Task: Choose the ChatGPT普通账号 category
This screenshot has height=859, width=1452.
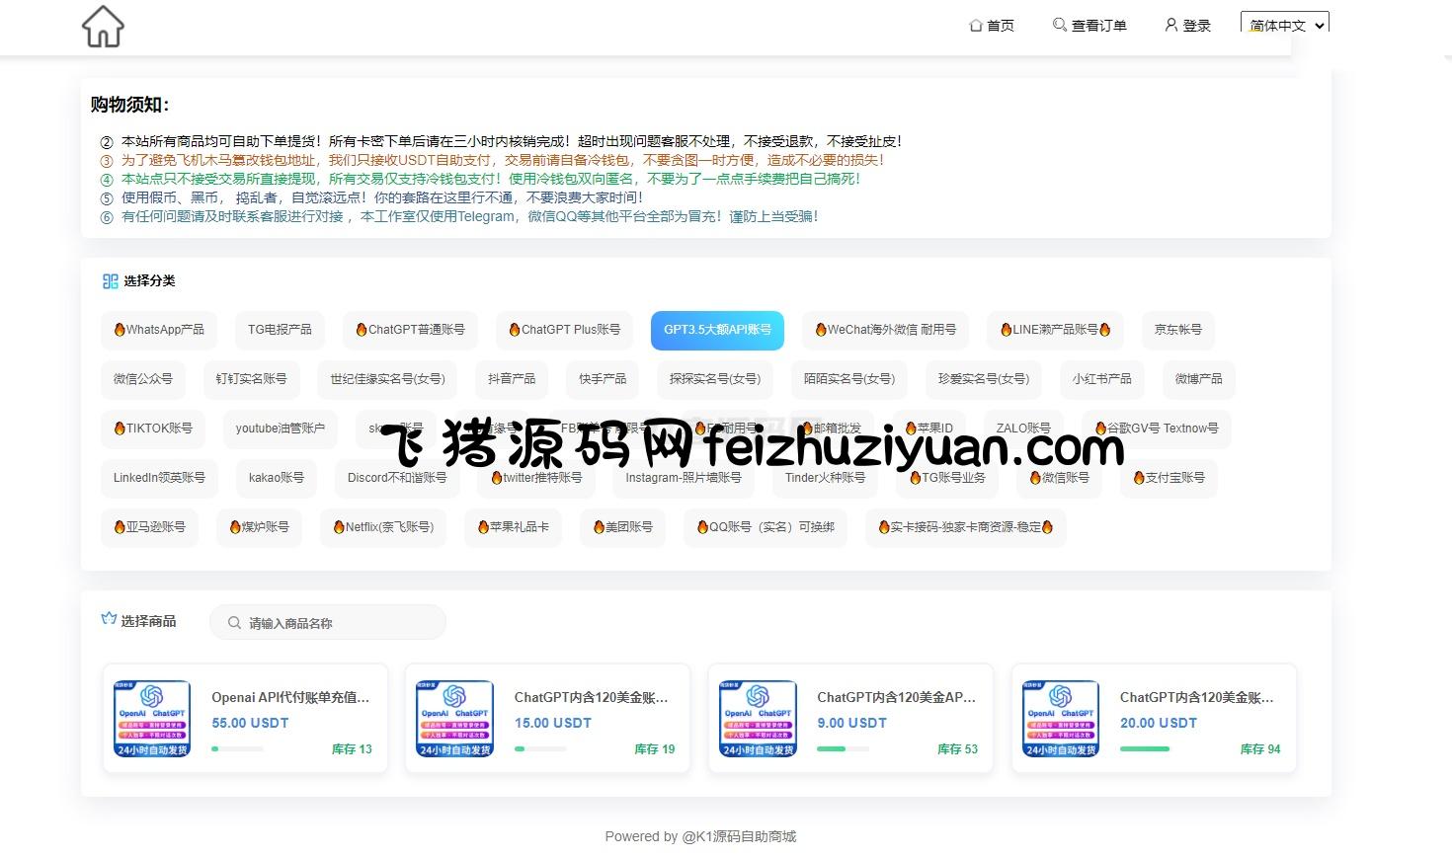Action: 410,330
